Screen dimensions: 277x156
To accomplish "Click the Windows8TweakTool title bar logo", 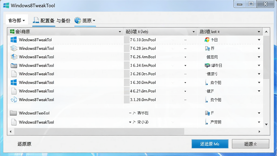I will tap(6, 5).
